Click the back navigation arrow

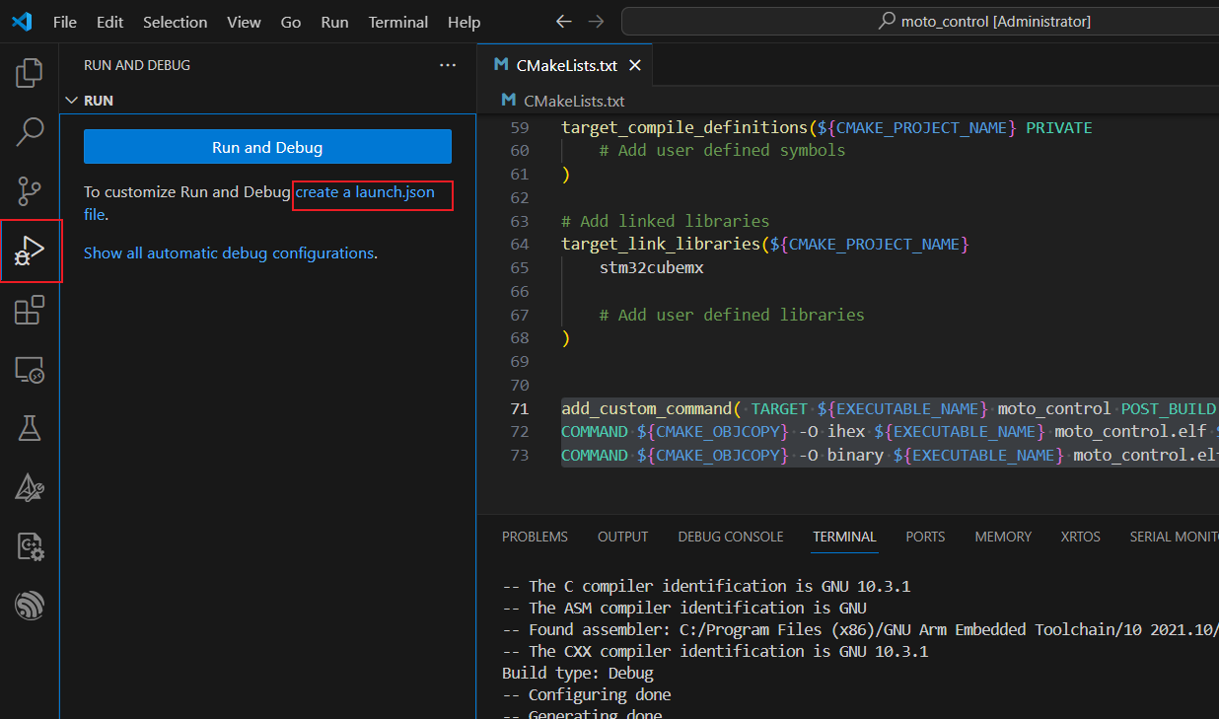pos(563,21)
